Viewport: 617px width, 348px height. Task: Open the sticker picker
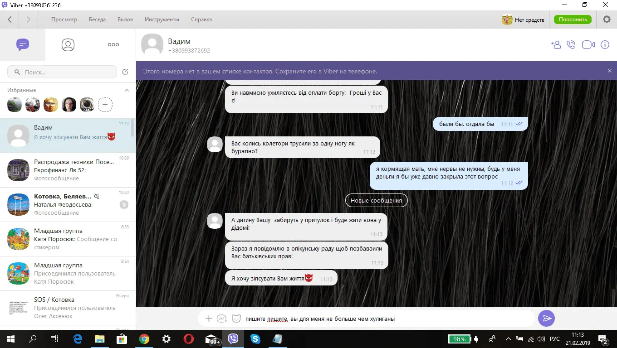pos(236,319)
